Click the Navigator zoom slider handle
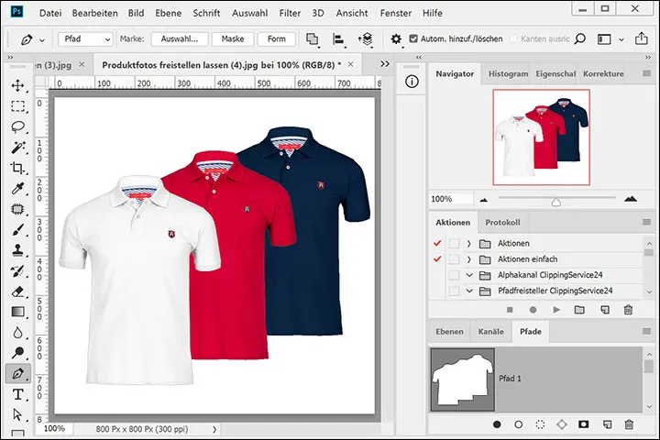 click(x=555, y=200)
